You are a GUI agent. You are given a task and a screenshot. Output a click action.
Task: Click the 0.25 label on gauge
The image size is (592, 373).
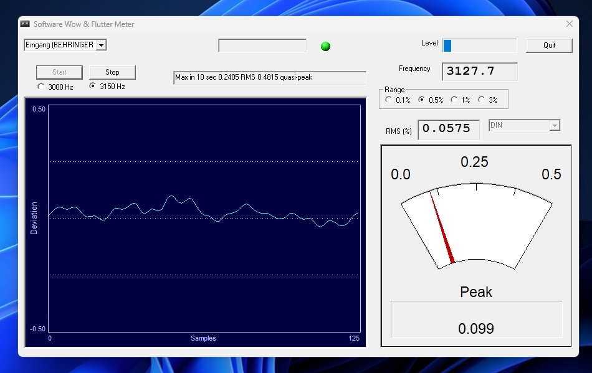474,162
